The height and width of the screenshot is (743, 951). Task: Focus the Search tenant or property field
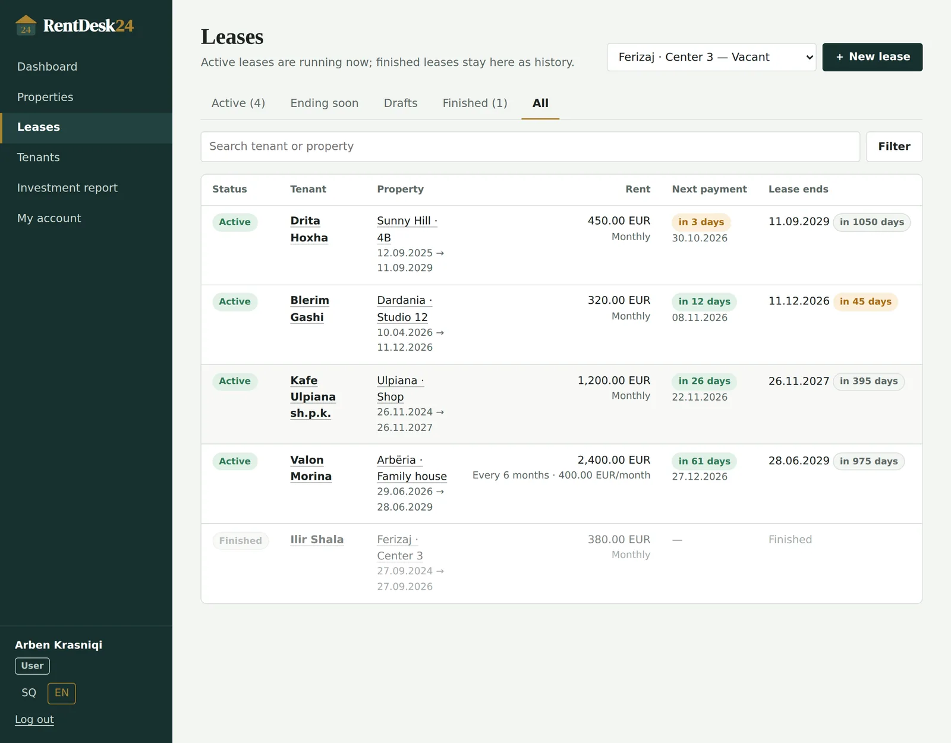pyautogui.click(x=530, y=147)
